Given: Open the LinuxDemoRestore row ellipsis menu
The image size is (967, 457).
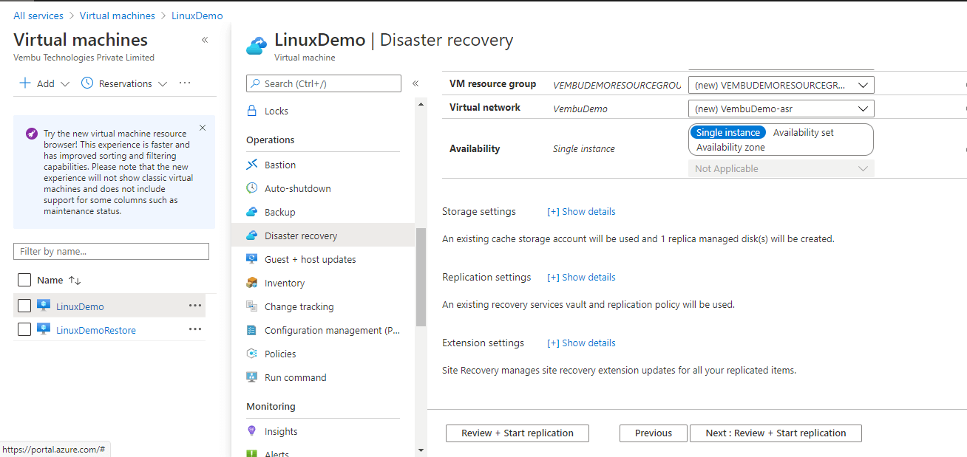Looking at the screenshot, I should [195, 329].
